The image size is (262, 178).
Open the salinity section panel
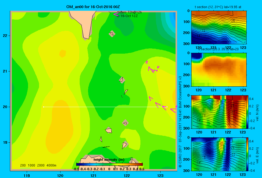(219, 70)
